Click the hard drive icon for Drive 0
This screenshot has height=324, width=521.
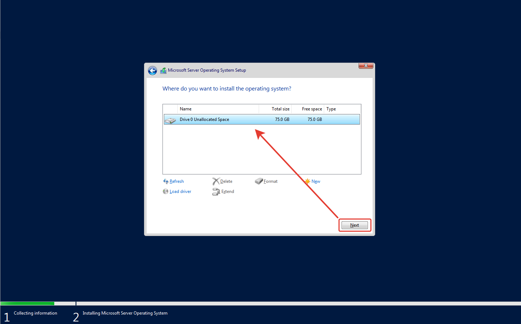pos(170,120)
